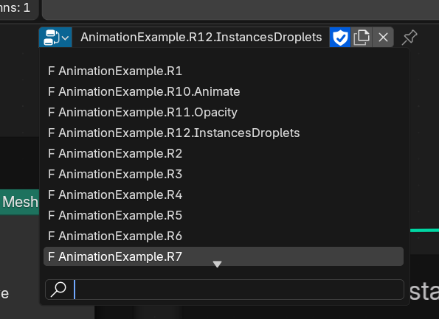Image resolution: width=439 pixels, height=319 pixels.
Task: Pick AnimationExample.R3 from the list
Action: pyautogui.click(x=224, y=174)
